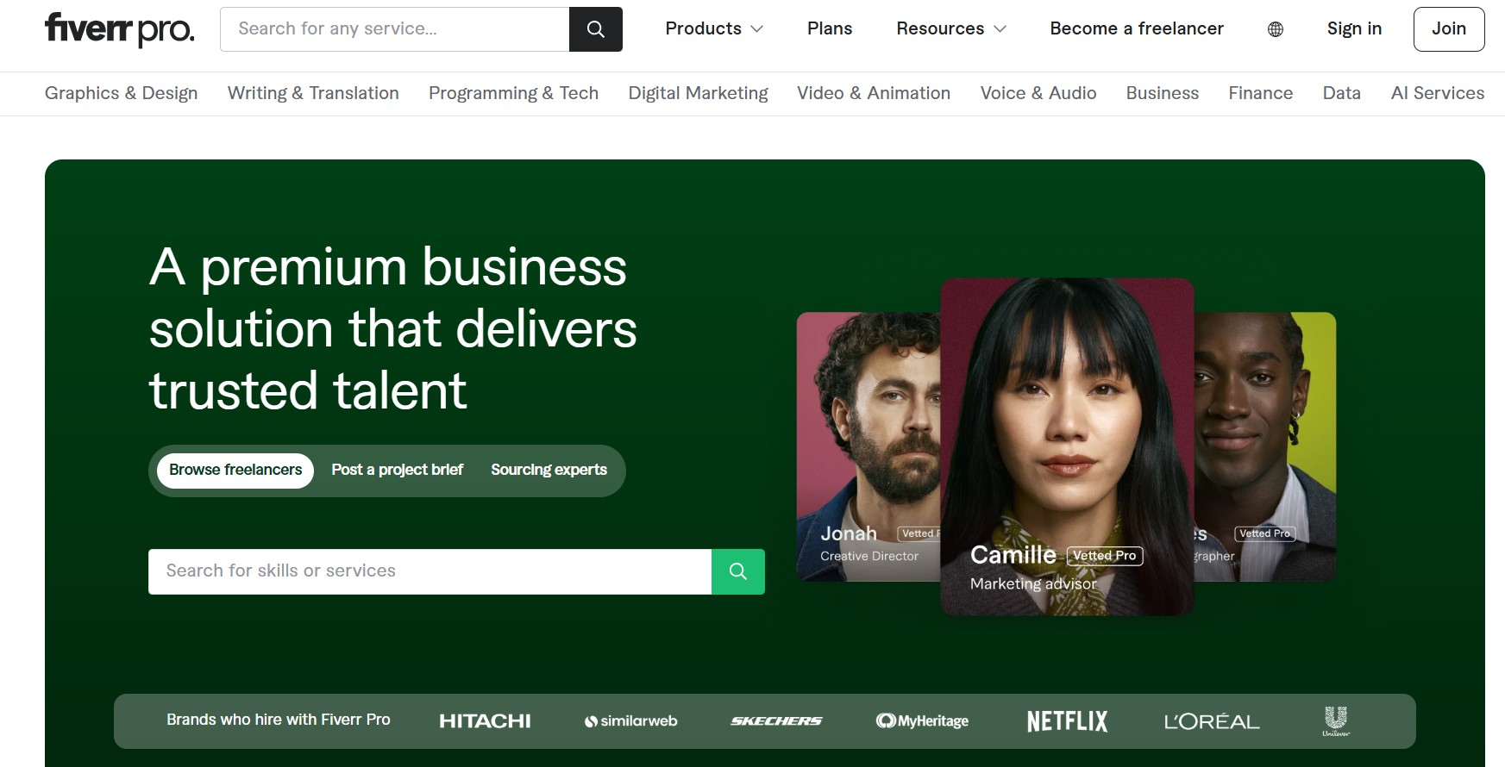Select the Browse freelancers toggle option
The width and height of the screenshot is (1505, 767).
coord(235,471)
